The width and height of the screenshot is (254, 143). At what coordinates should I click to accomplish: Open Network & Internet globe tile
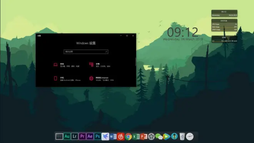point(101,79)
